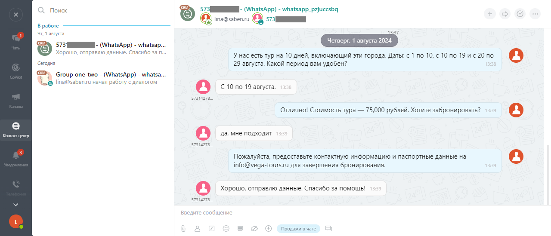Attach a file with the paperclip icon
The width and height of the screenshot is (551, 236).
[183, 229]
